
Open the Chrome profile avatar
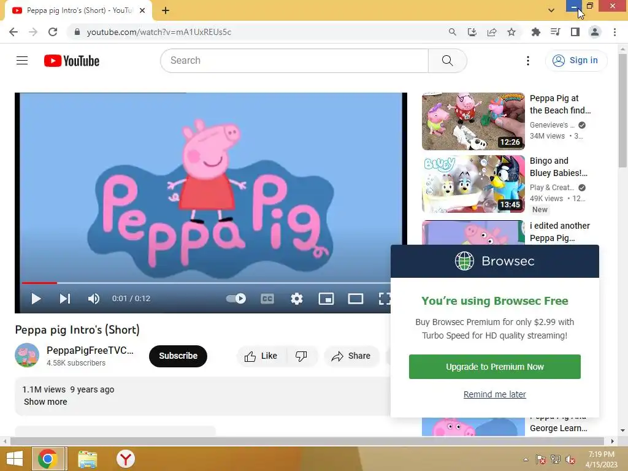pyautogui.click(x=595, y=32)
